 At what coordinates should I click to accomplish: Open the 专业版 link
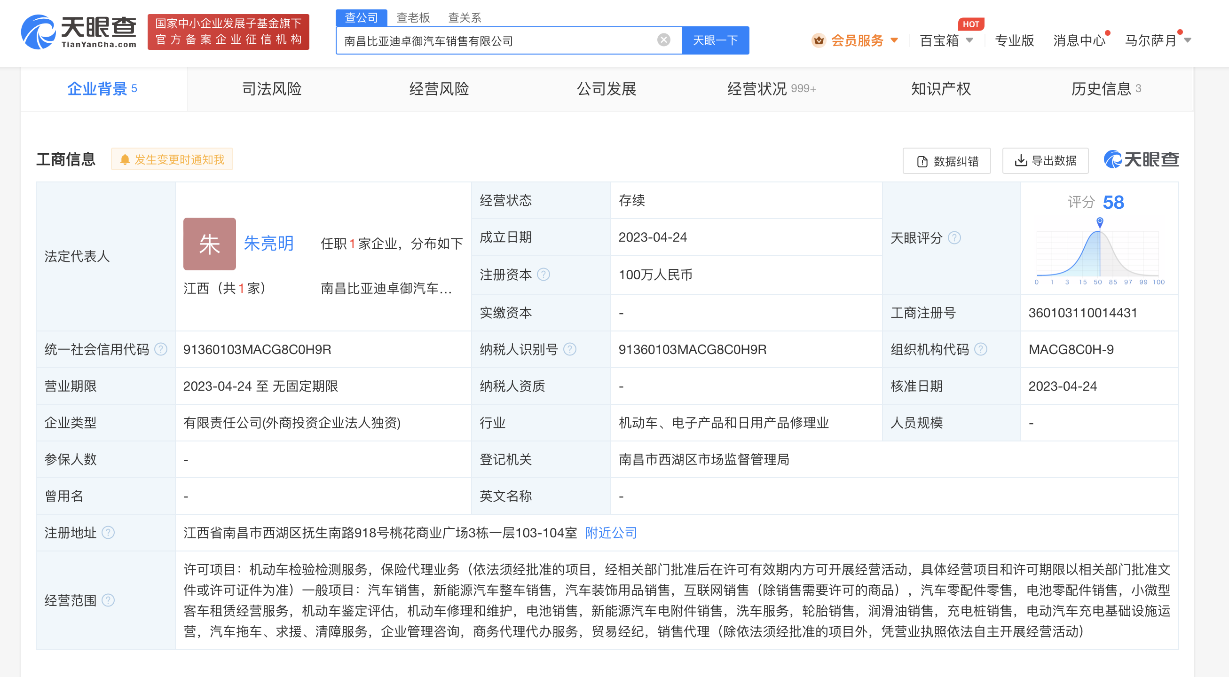[x=1014, y=40]
